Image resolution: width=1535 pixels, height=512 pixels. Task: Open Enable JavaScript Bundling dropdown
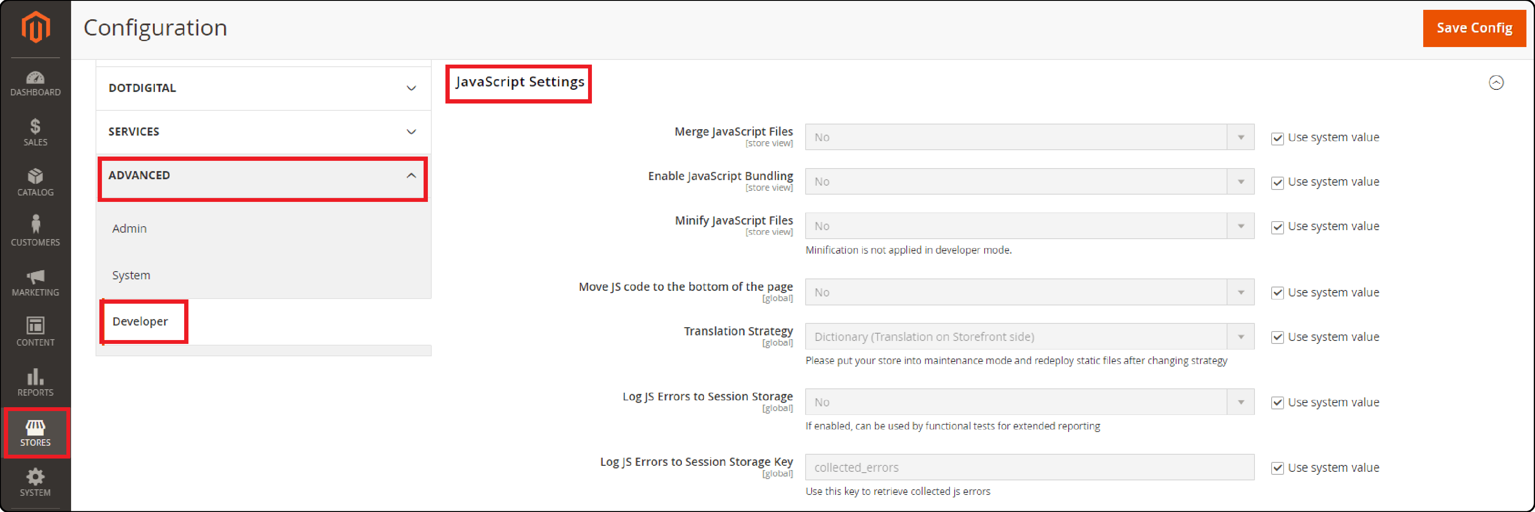point(1029,182)
